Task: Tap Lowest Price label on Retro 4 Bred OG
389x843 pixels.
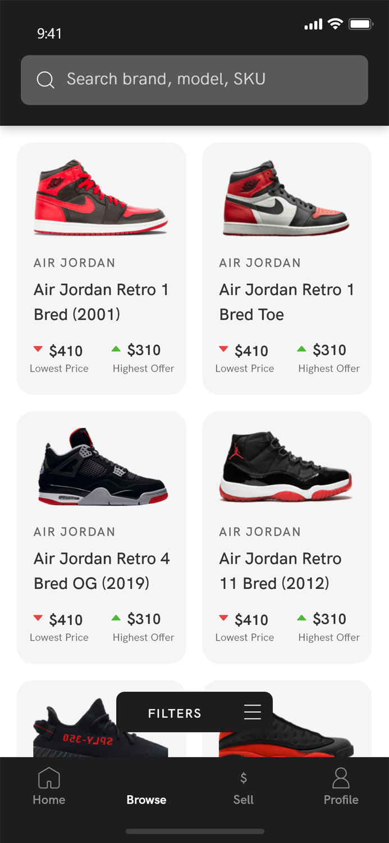Action: [59, 637]
